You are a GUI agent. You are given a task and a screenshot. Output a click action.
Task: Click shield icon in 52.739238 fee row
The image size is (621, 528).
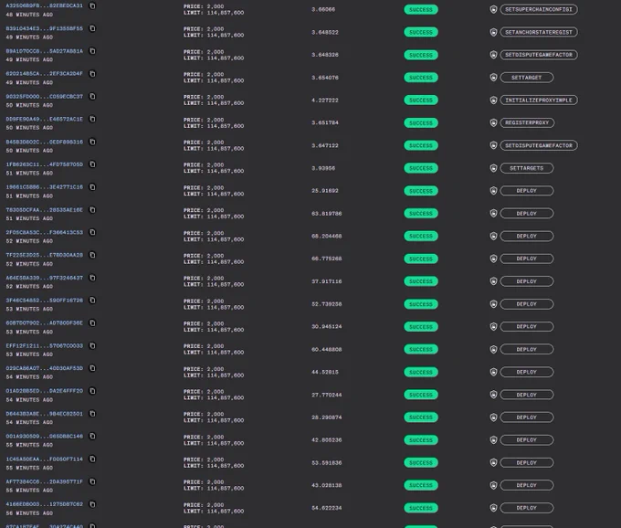point(493,304)
